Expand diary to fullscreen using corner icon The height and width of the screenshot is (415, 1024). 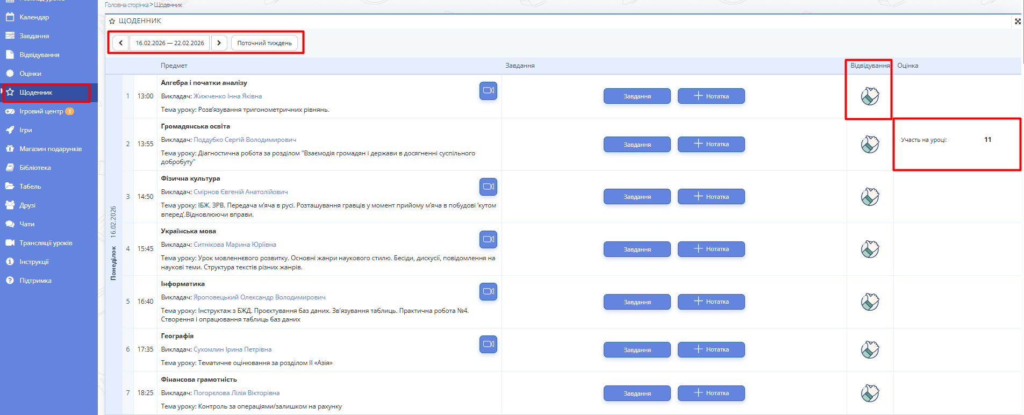1017,22
